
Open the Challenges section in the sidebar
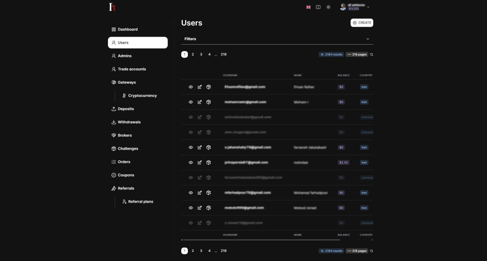click(127, 149)
